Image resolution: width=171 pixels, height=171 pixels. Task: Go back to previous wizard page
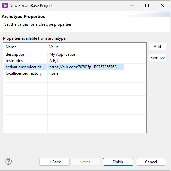coord(55,162)
